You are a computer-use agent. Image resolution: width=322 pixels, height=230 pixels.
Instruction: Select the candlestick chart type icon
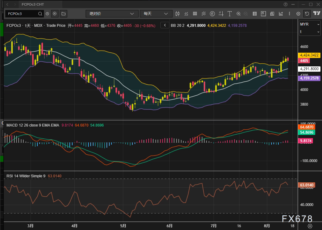[178, 14]
